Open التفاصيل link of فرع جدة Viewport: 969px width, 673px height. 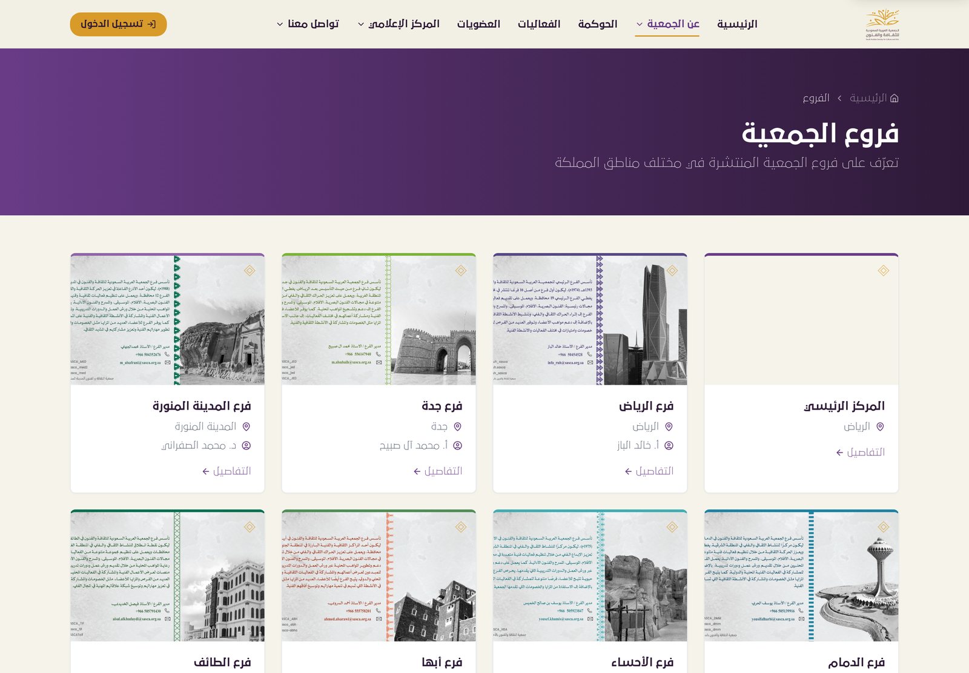[x=437, y=471]
